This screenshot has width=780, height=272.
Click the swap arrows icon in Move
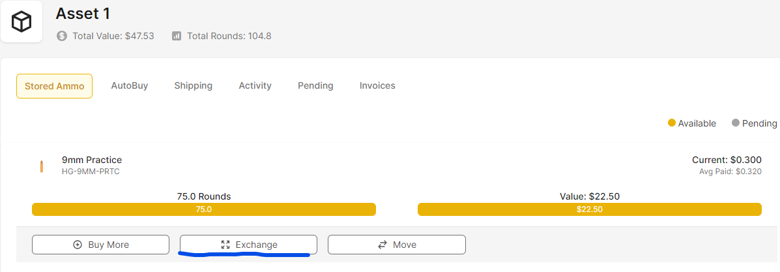tap(383, 245)
